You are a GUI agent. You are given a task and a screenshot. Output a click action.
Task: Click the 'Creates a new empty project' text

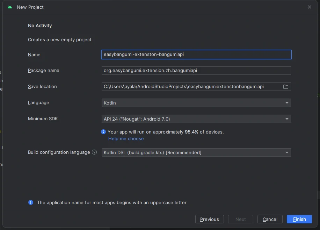[x=60, y=39]
